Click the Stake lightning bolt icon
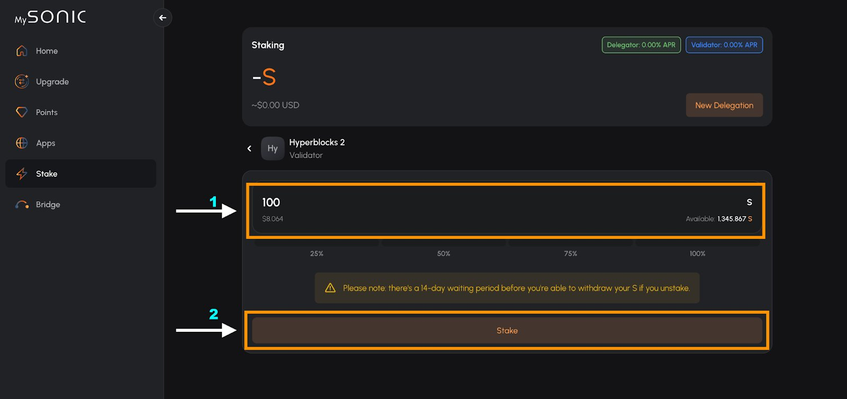The height and width of the screenshot is (399, 847). [x=22, y=173]
